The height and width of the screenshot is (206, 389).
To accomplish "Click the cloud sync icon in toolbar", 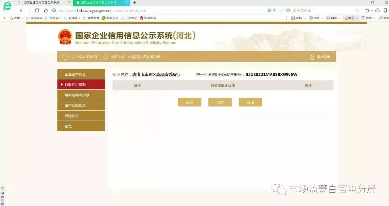I will click(378, 10).
